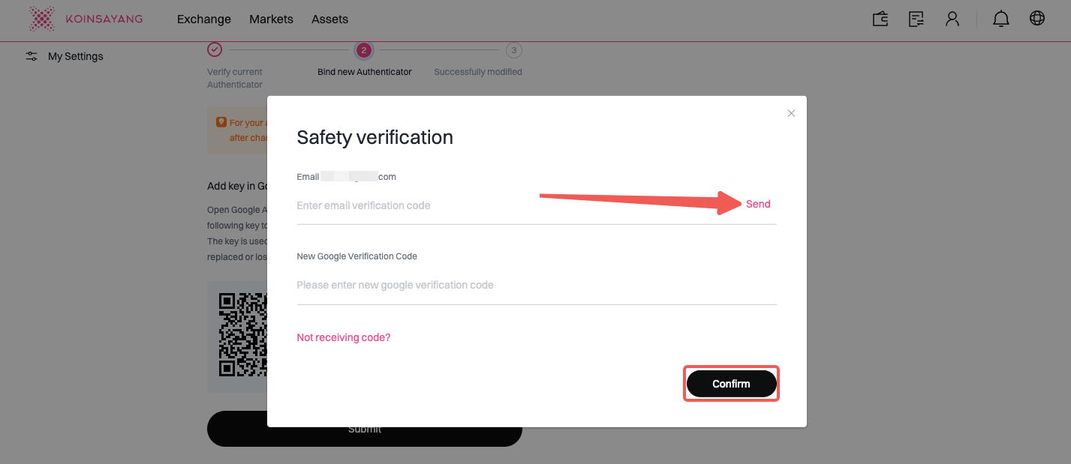
Task: Click the Koinsayang logo
Action: pyautogui.click(x=85, y=19)
